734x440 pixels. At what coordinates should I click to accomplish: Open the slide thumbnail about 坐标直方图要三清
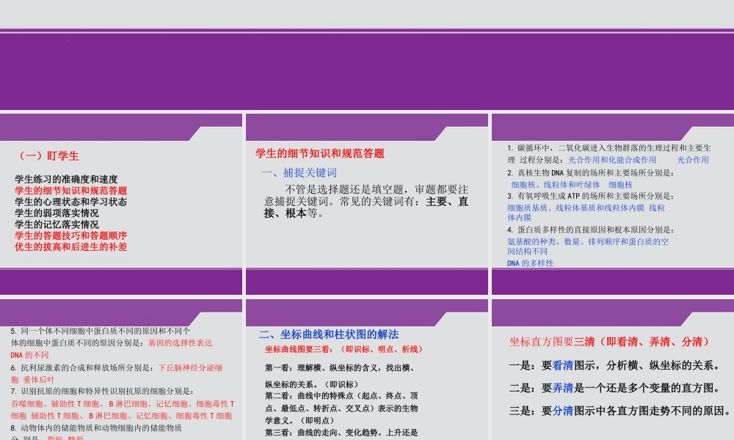tap(613, 370)
